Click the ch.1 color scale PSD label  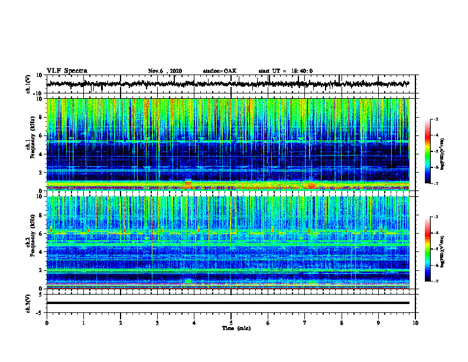pos(443,154)
